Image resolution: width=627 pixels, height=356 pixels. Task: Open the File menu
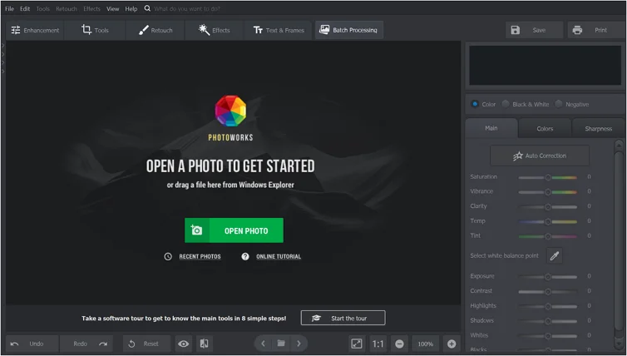9,8
